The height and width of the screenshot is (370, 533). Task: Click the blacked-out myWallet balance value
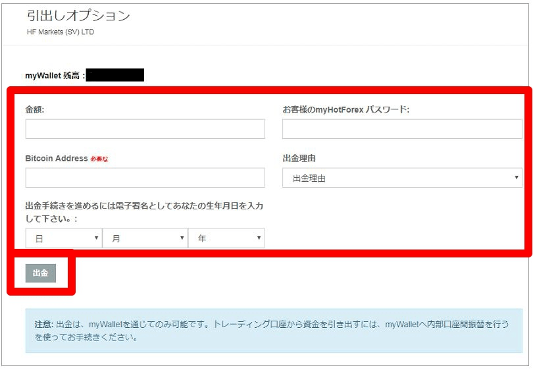(x=114, y=75)
